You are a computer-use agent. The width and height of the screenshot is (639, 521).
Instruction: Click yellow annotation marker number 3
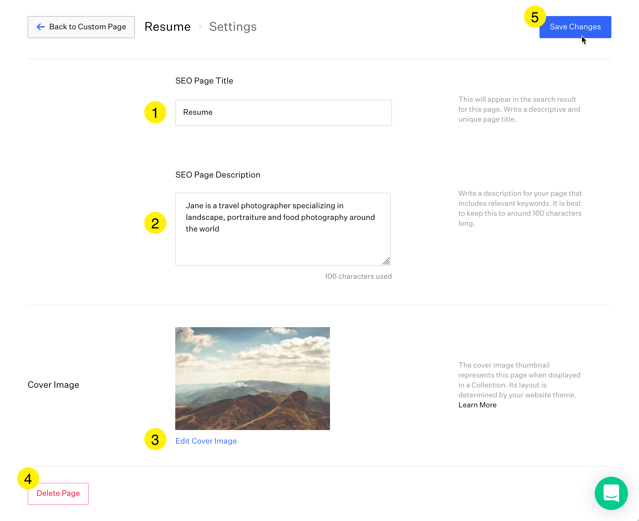pos(155,439)
